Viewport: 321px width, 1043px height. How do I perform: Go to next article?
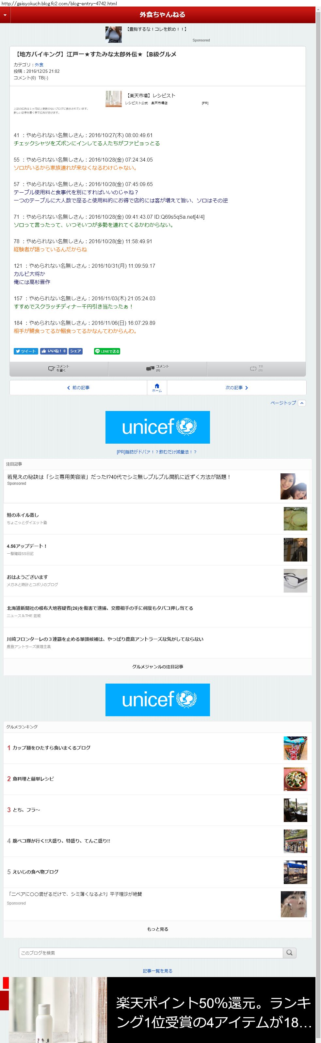[x=236, y=387]
